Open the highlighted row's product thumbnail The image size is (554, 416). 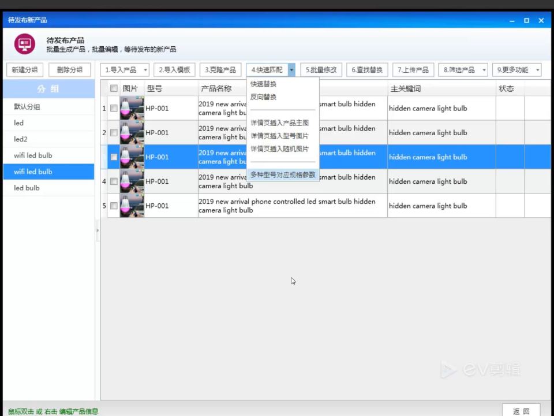(x=132, y=157)
